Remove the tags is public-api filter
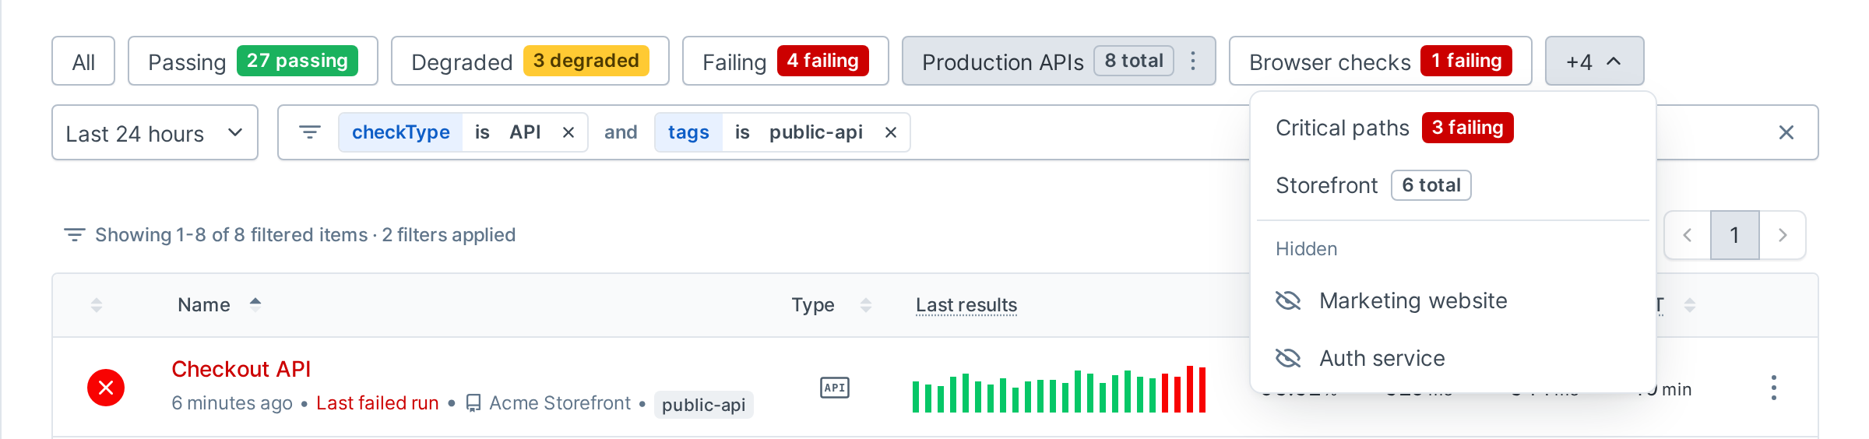 pyautogui.click(x=891, y=132)
